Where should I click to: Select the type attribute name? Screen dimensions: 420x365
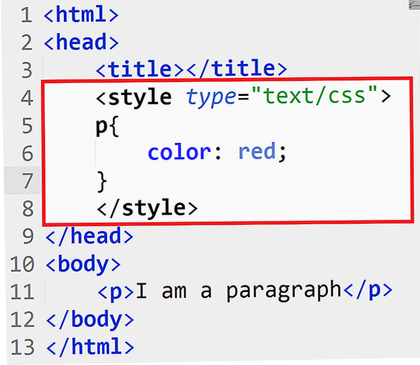click(x=211, y=98)
